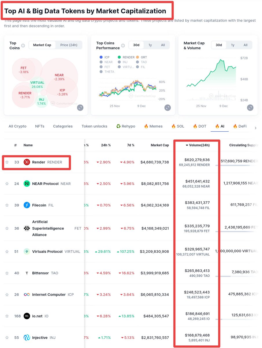The height and width of the screenshot is (348, 262).
Task: Expand the Market Cap & Volume chart
Action: coord(250,108)
